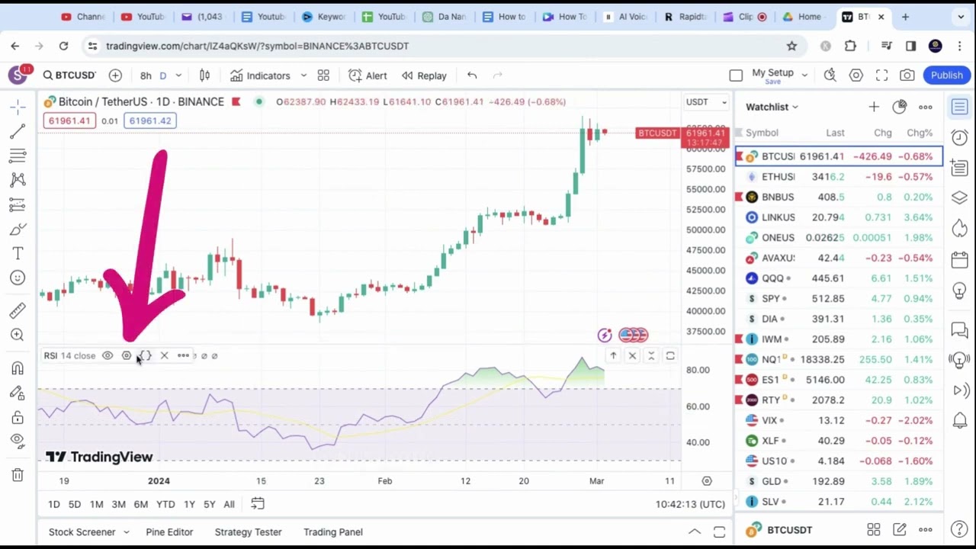Maximize the RSI pane
The image size is (976, 549).
click(670, 356)
